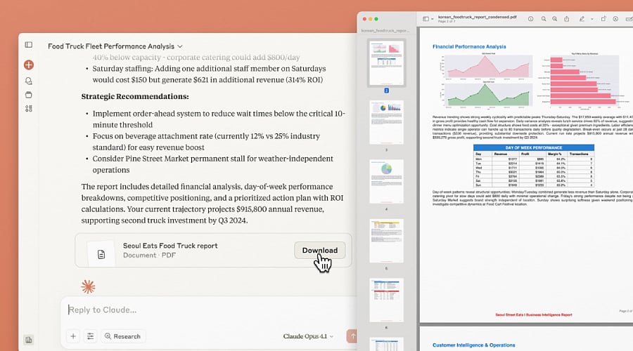
Task: Zoom out in Preview toolbar
Action: pos(544,19)
